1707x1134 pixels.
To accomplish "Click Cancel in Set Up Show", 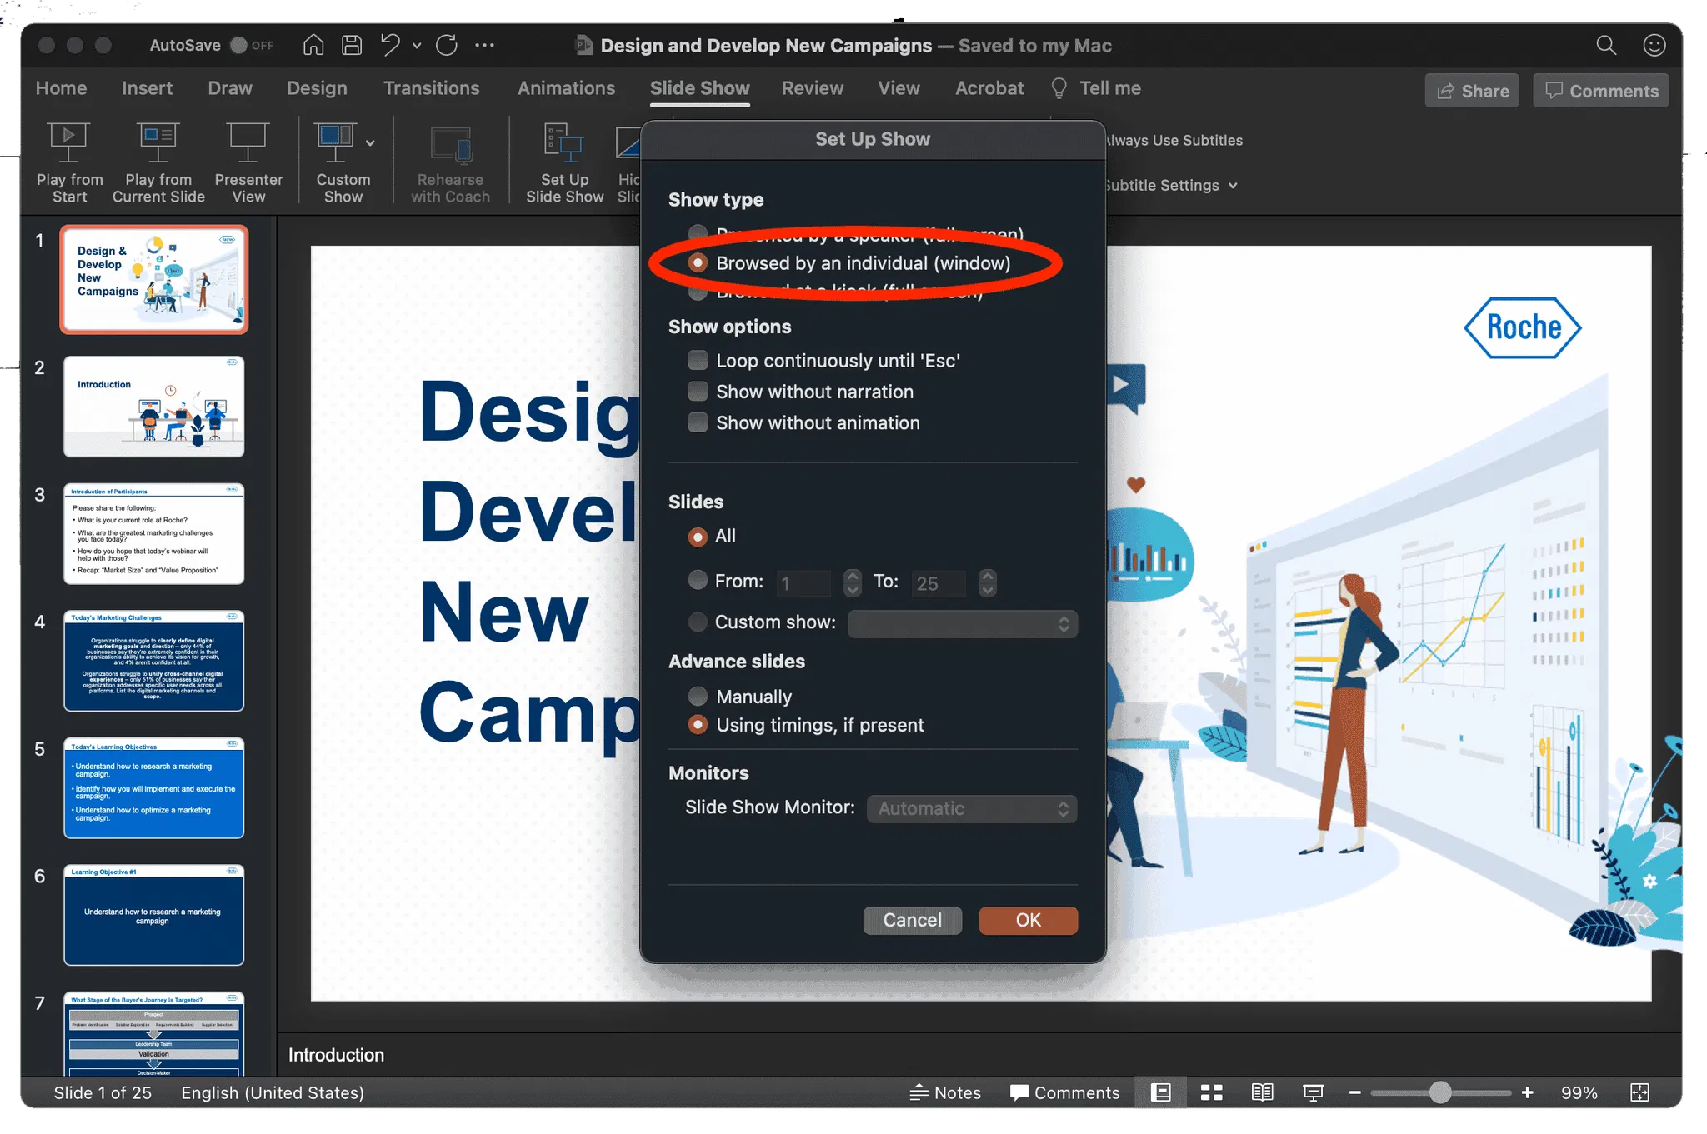I will click(912, 920).
